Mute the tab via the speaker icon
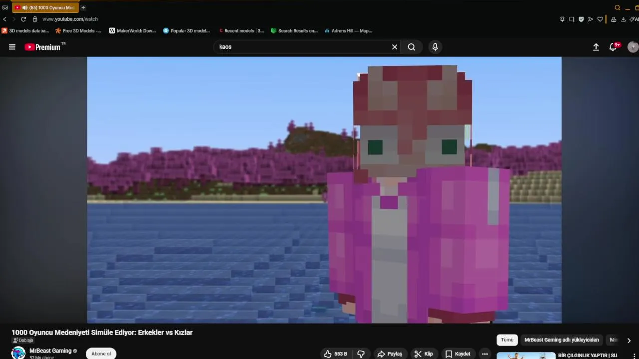The width and height of the screenshot is (639, 359). (24, 7)
